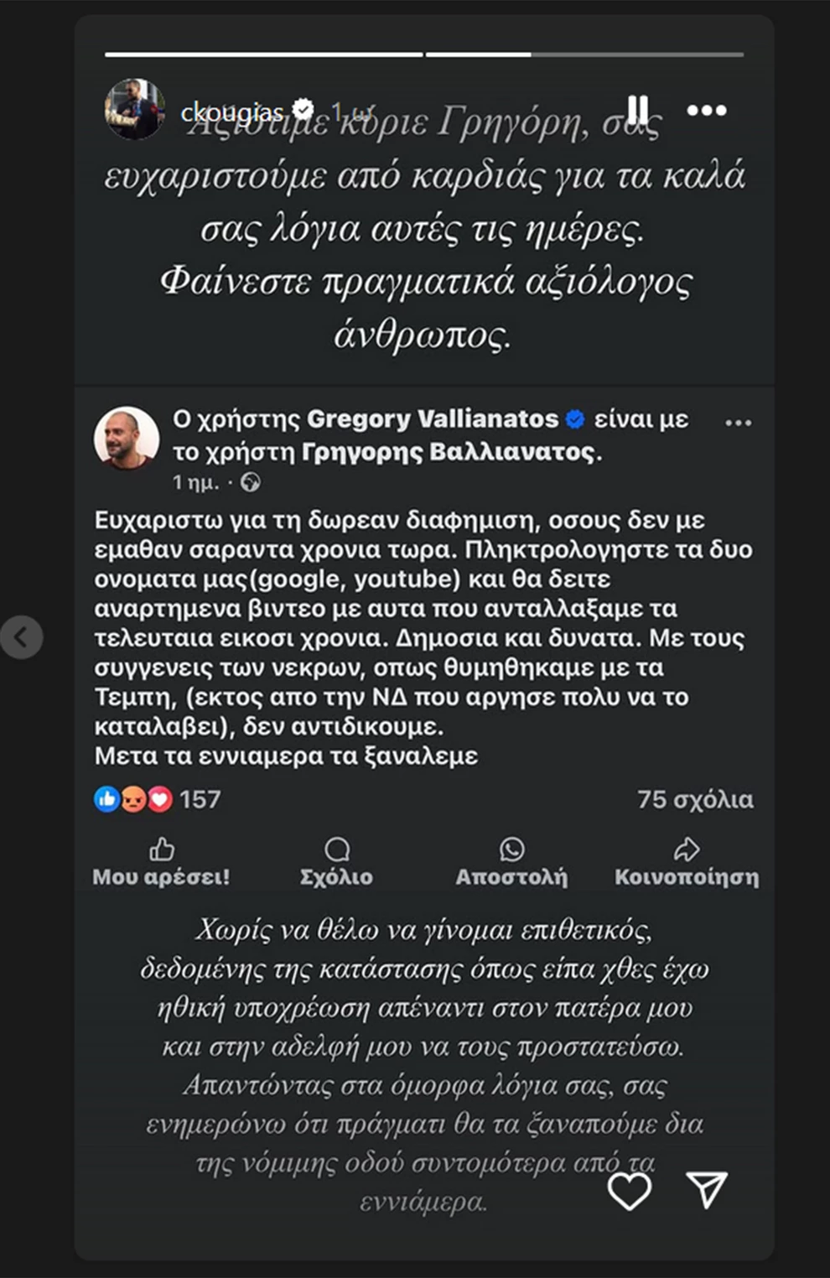Share story via the paper plane icon
Viewport: 830px width, 1278px height.
click(707, 1190)
